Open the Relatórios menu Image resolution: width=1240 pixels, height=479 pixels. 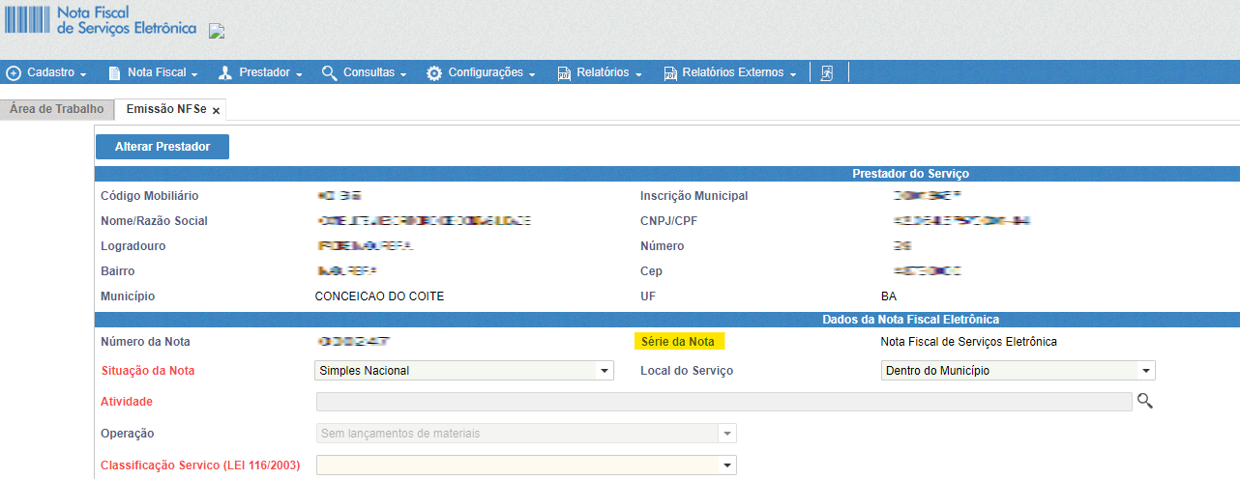(600, 73)
